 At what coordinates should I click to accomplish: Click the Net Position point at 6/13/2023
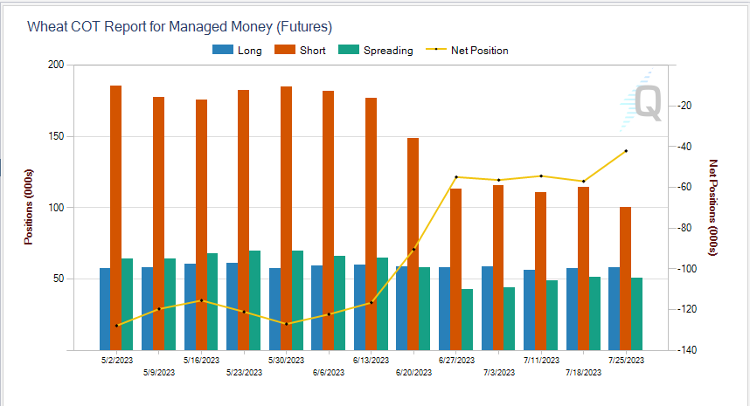coord(372,302)
